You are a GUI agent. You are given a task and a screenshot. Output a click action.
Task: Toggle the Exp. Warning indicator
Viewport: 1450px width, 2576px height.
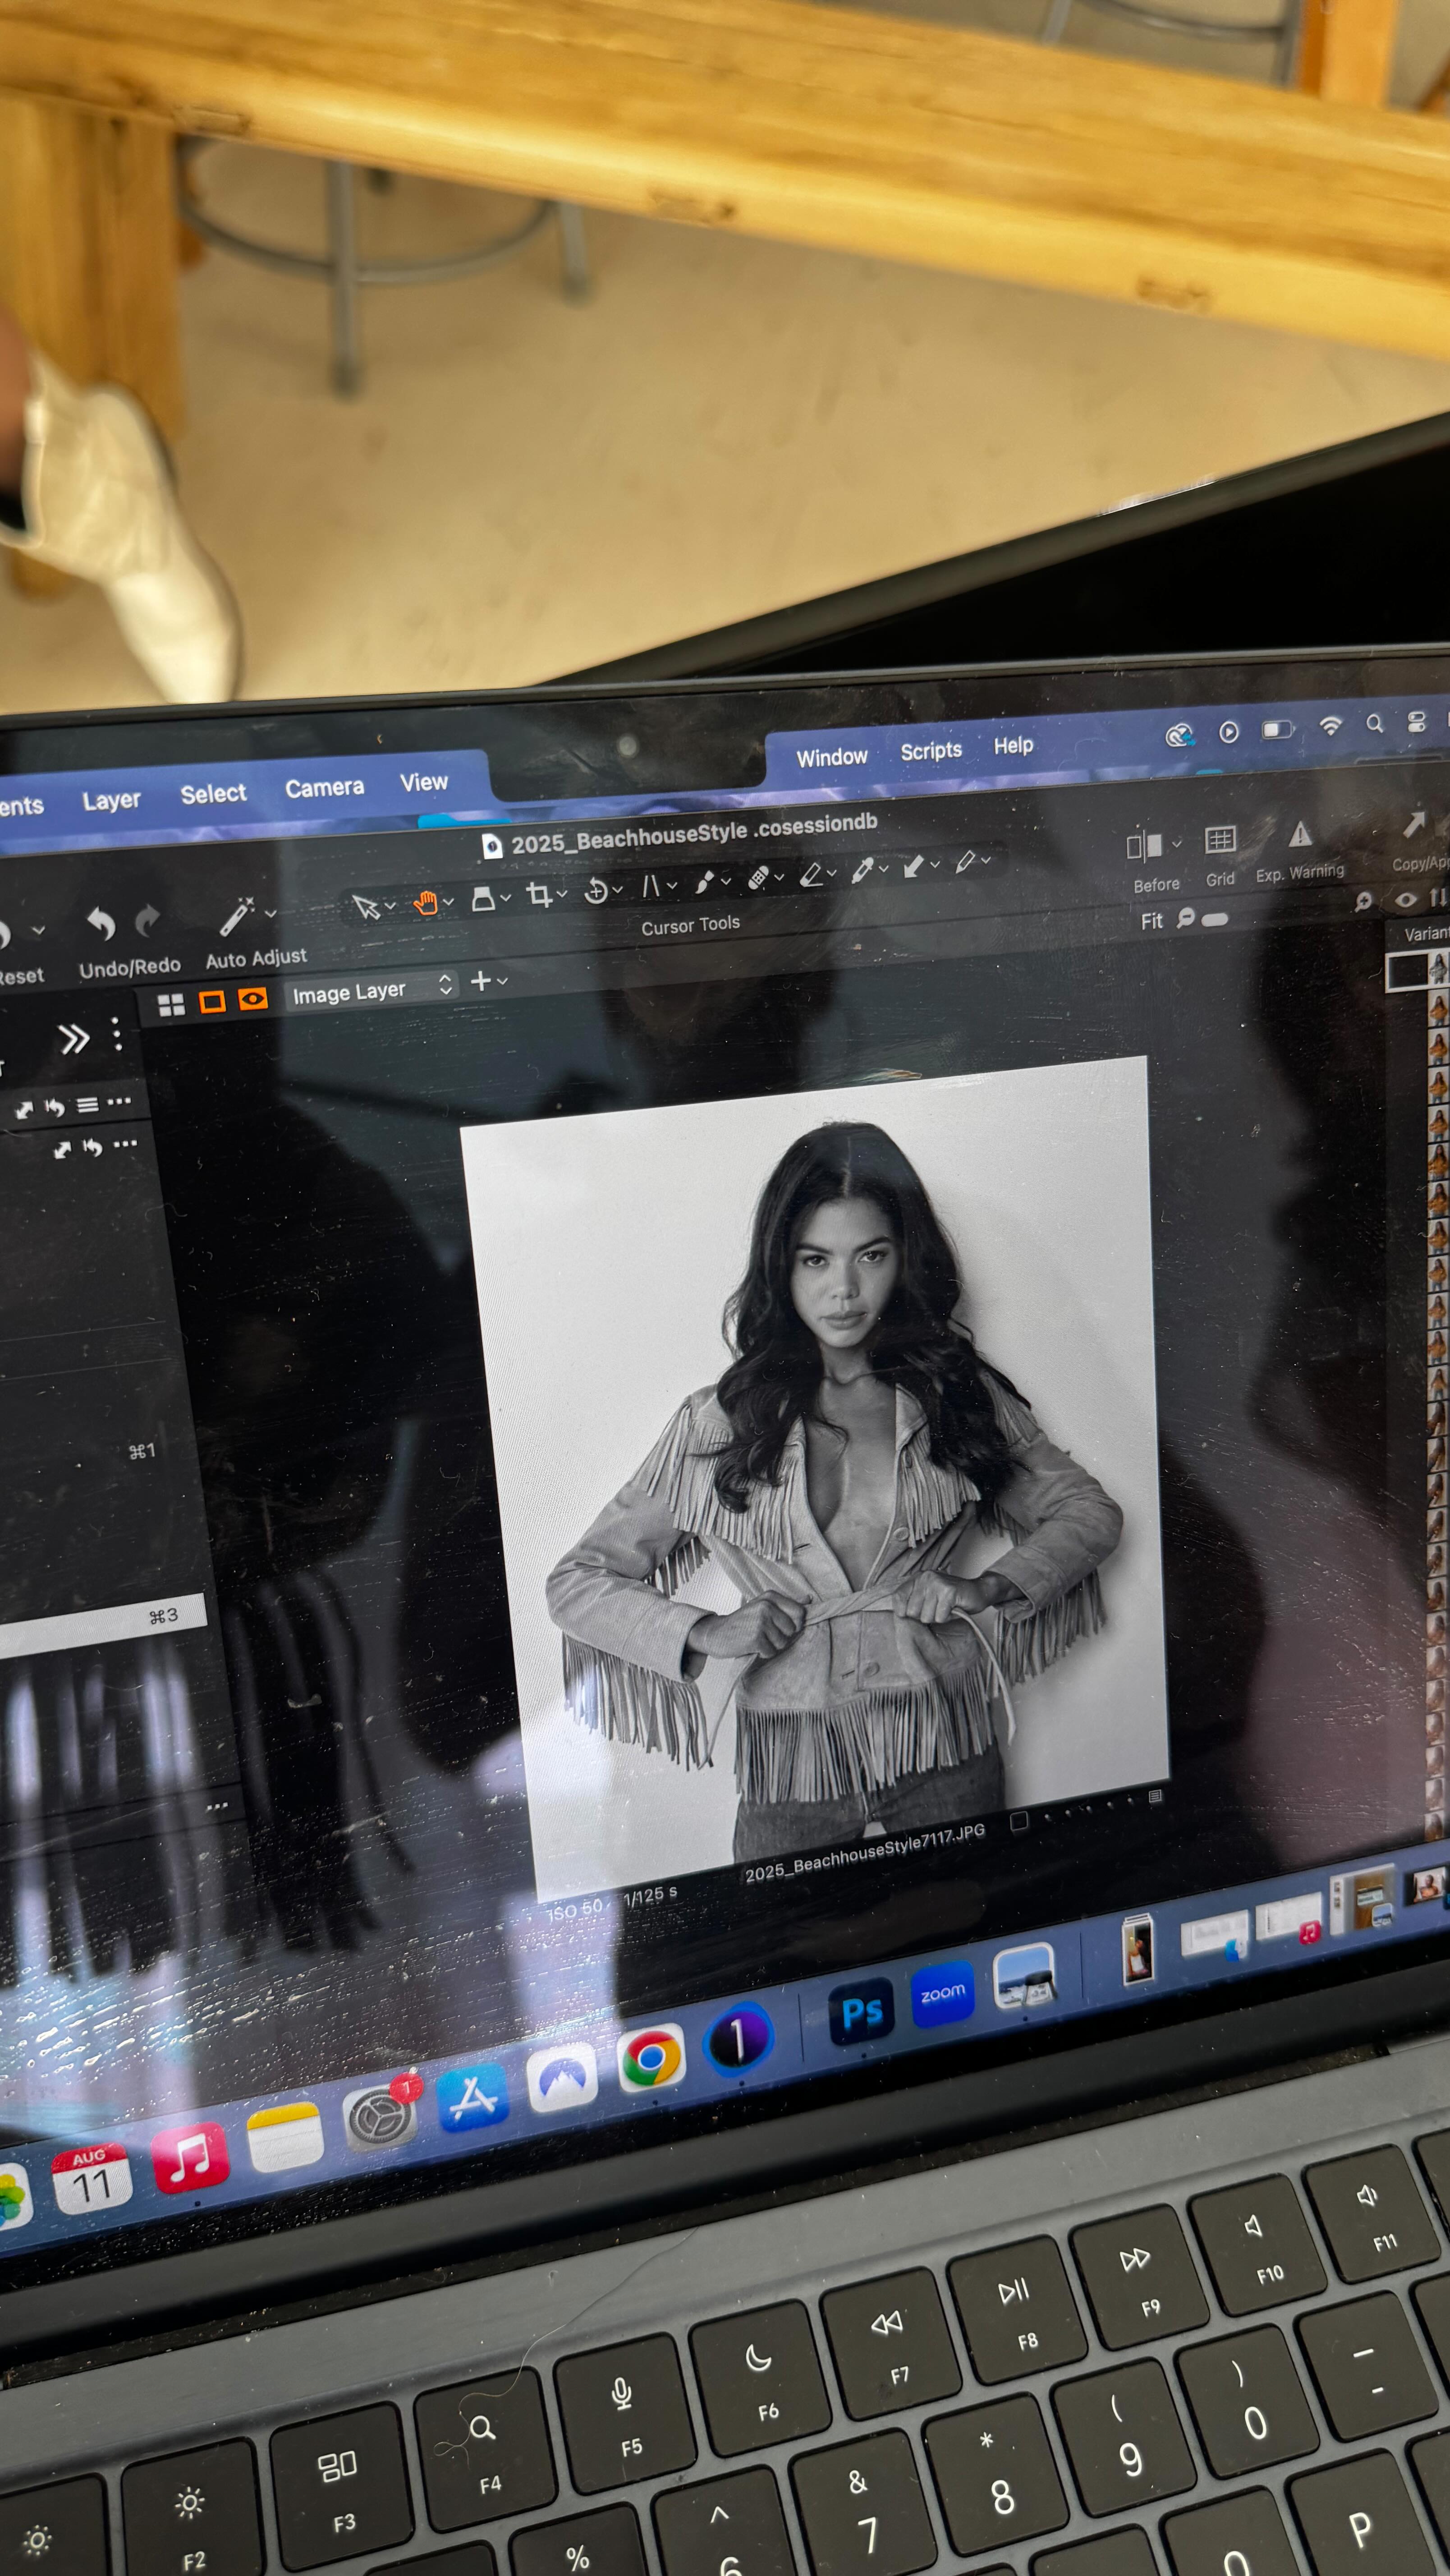coord(1300,834)
